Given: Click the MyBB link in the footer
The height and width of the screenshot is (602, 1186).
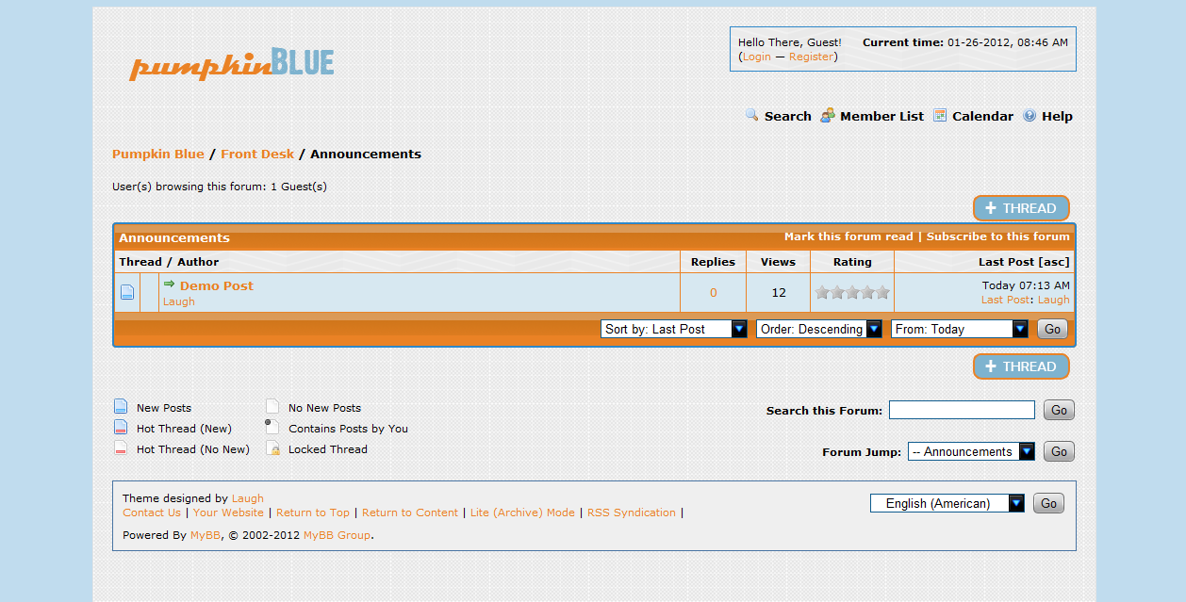Looking at the screenshot, I should pos(205,535).
